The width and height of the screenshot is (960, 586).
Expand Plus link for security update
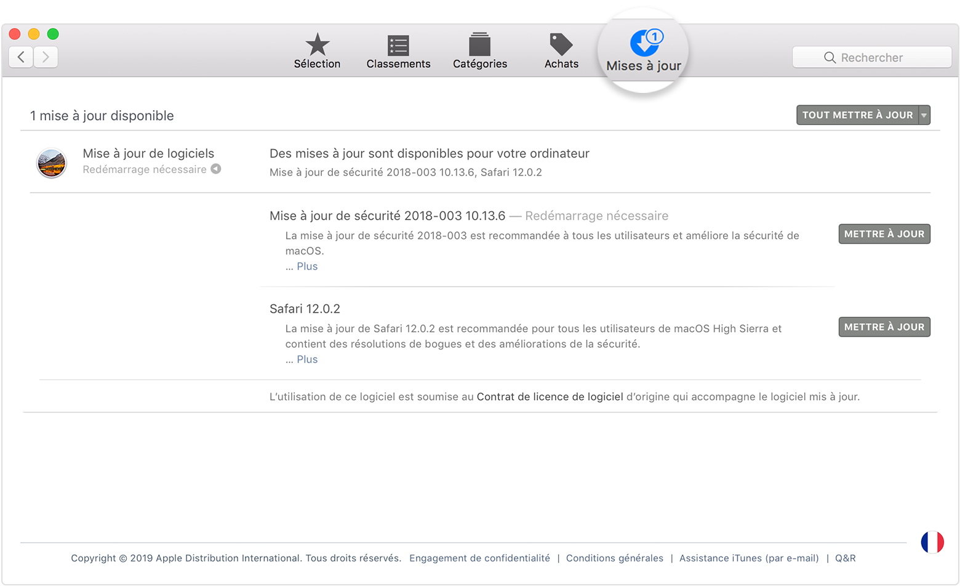pos(307,267)
